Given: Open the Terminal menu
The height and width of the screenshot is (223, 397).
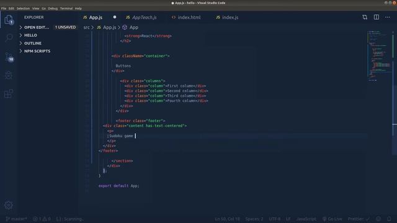Looking at the screenshot, I should (66, 8).
